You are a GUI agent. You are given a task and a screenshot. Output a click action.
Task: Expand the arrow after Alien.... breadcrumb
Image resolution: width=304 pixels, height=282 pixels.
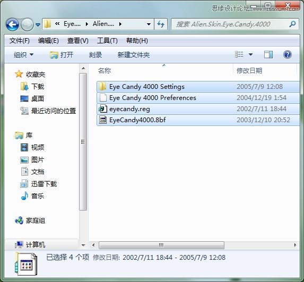point(120,24)
